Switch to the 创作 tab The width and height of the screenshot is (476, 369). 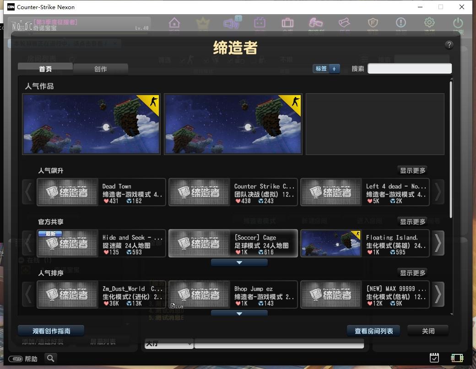point(101,69)
